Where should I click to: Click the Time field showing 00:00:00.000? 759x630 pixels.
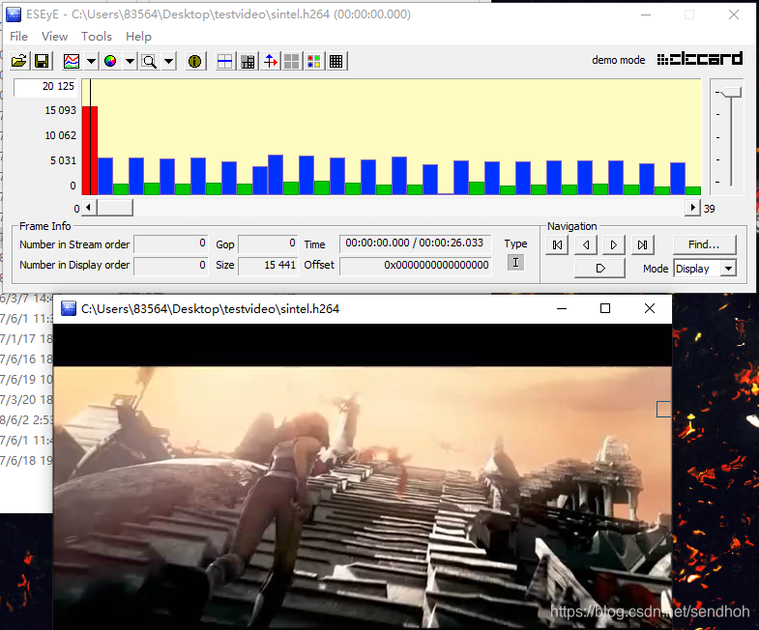pos(416,243)
